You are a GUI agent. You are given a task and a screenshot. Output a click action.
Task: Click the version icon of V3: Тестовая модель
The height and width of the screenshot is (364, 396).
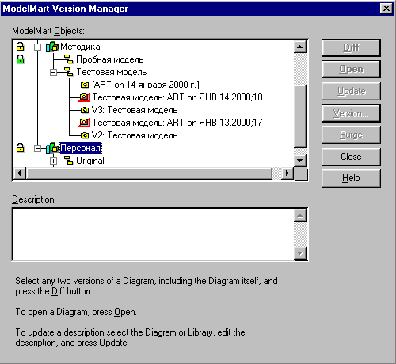85,110
